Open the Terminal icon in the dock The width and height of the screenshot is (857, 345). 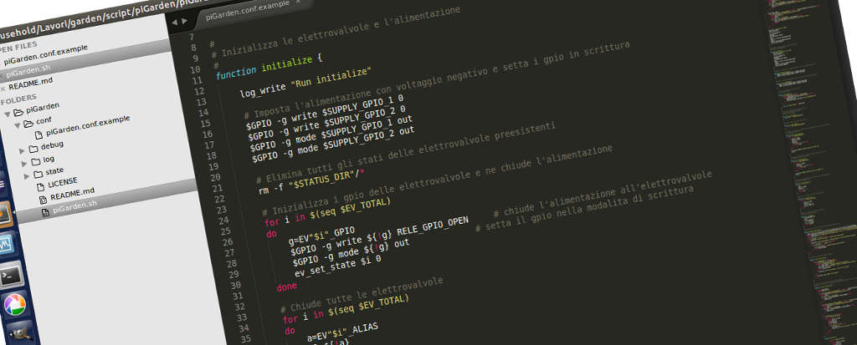point(11,275)
